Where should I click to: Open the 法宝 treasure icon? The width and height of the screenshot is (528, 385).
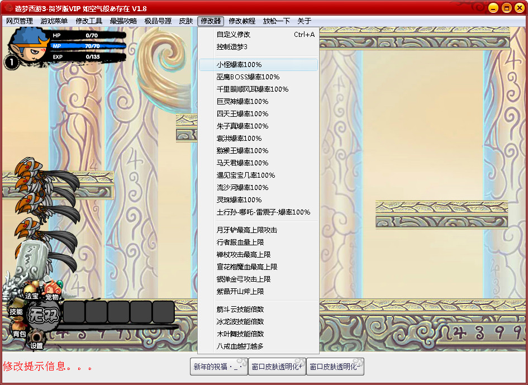(x=32, y=291)
